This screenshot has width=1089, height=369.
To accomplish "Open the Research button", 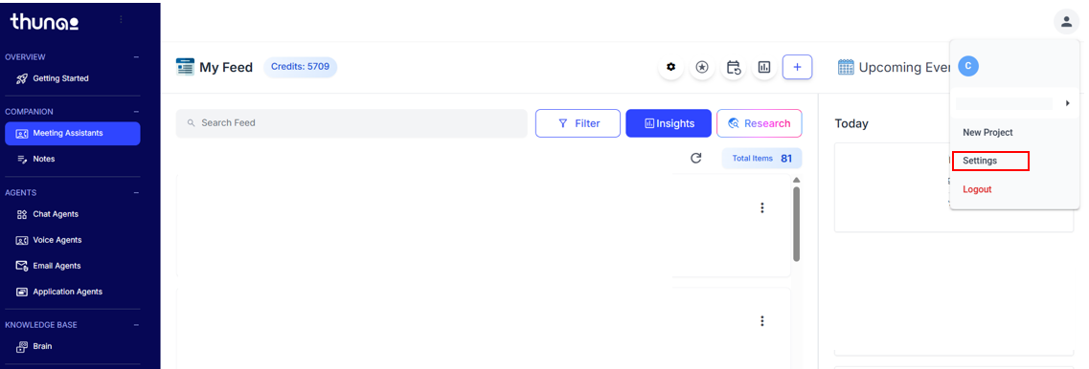I will (760, 123).
